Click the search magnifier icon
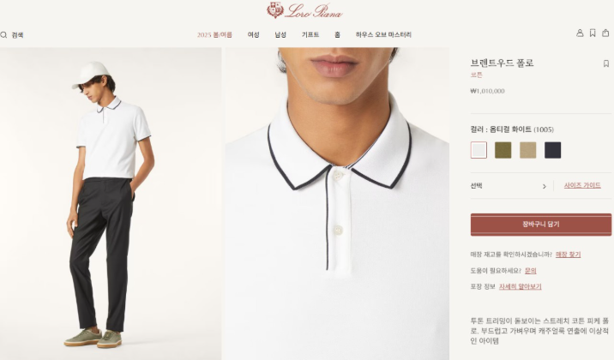Screen dimensions: 614x360 pos(3,35)
